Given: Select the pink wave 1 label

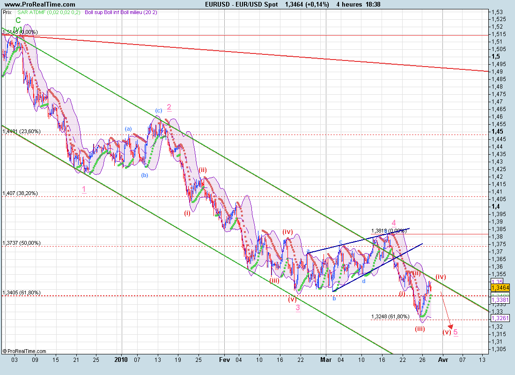Looking at the screenshot, I should click(x=84, y=189).
